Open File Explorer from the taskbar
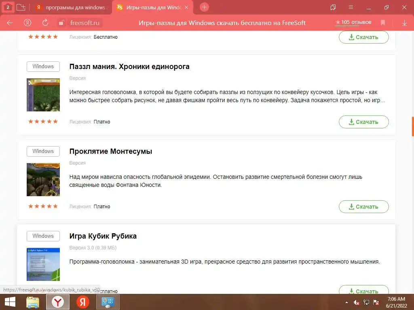This screenshot has height=310, width=414. click(33, 302)
